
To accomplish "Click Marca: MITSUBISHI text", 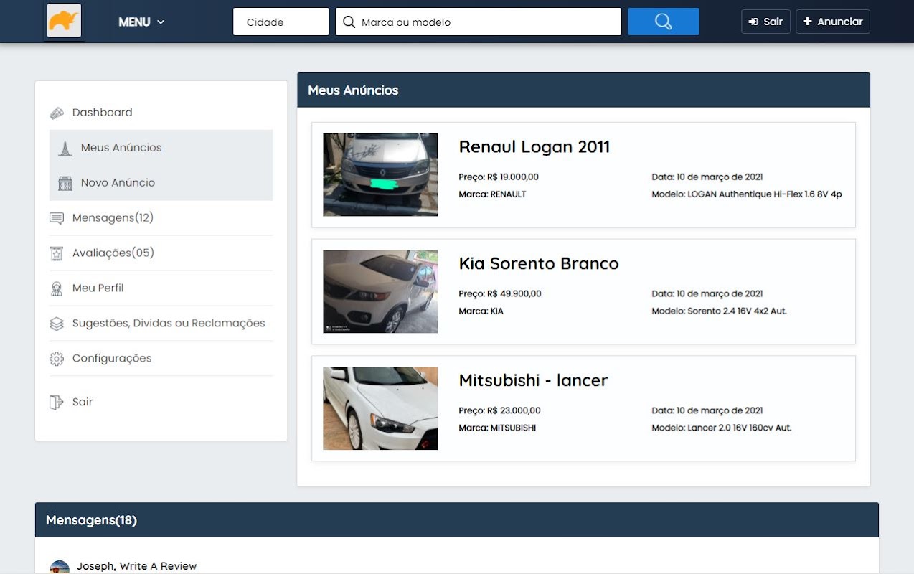I will (x=497, y=428).
